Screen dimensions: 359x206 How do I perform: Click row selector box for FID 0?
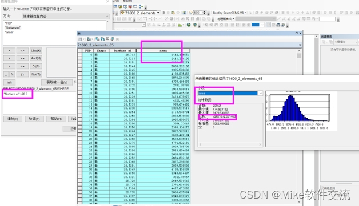click(x=79, y=55)
